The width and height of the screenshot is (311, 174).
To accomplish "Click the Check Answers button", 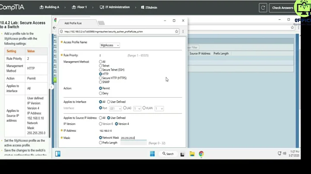I will 282,8.
